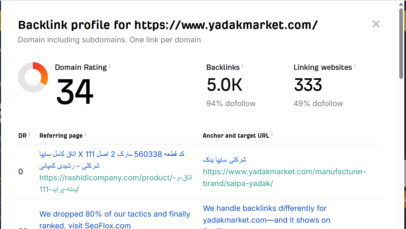Screen dimensions: 406x229
Task: Click info icon next to DR column
Action: pyautogui.click(x=29, y=134)
